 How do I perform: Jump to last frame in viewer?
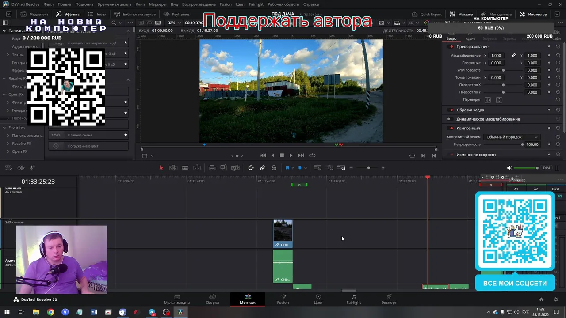(301, 155)
